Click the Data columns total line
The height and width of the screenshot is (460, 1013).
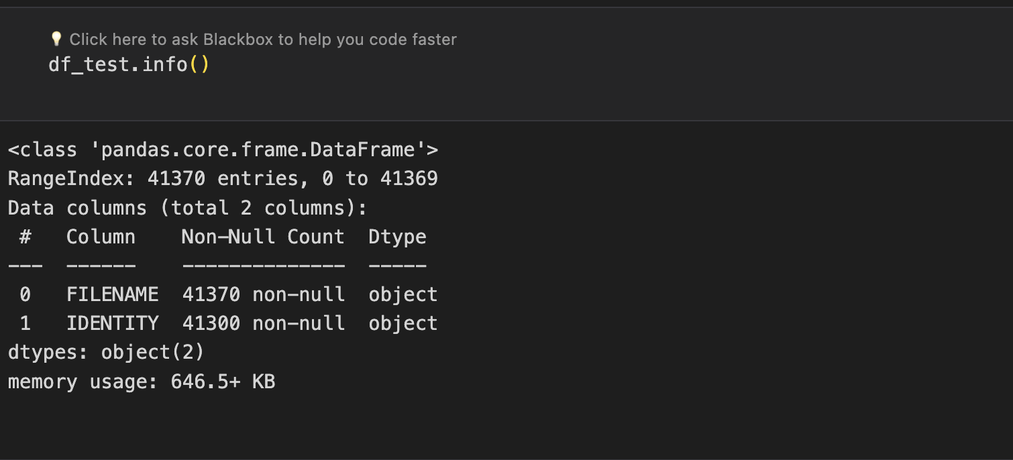pos(188,208)
